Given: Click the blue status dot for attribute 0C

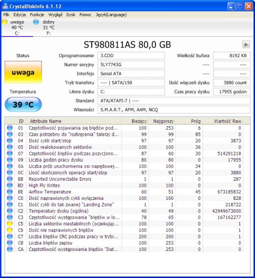Looking at the screenshot, I should click(9, 172).
